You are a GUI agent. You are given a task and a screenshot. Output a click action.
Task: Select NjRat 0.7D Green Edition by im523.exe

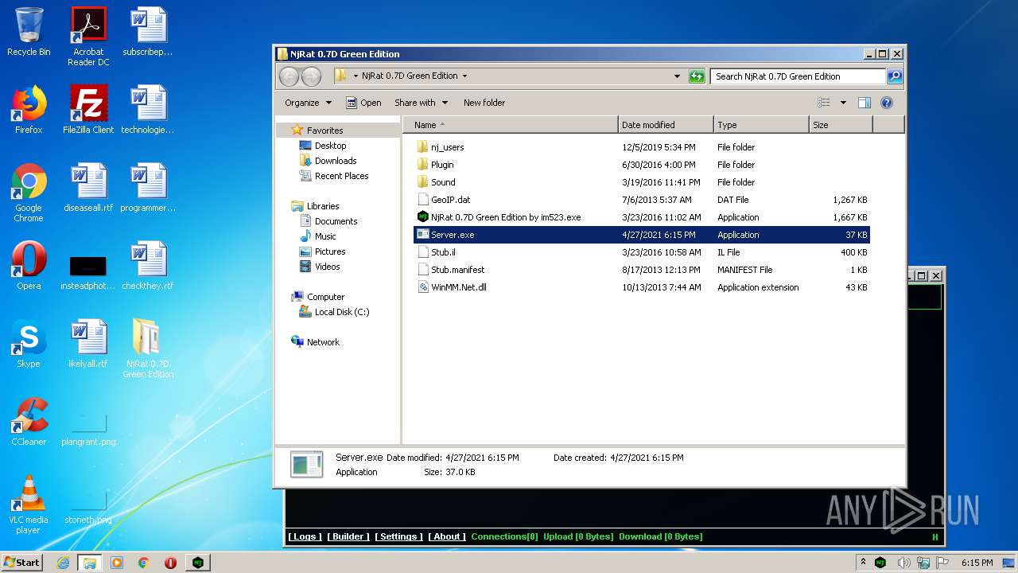[506, 217]
